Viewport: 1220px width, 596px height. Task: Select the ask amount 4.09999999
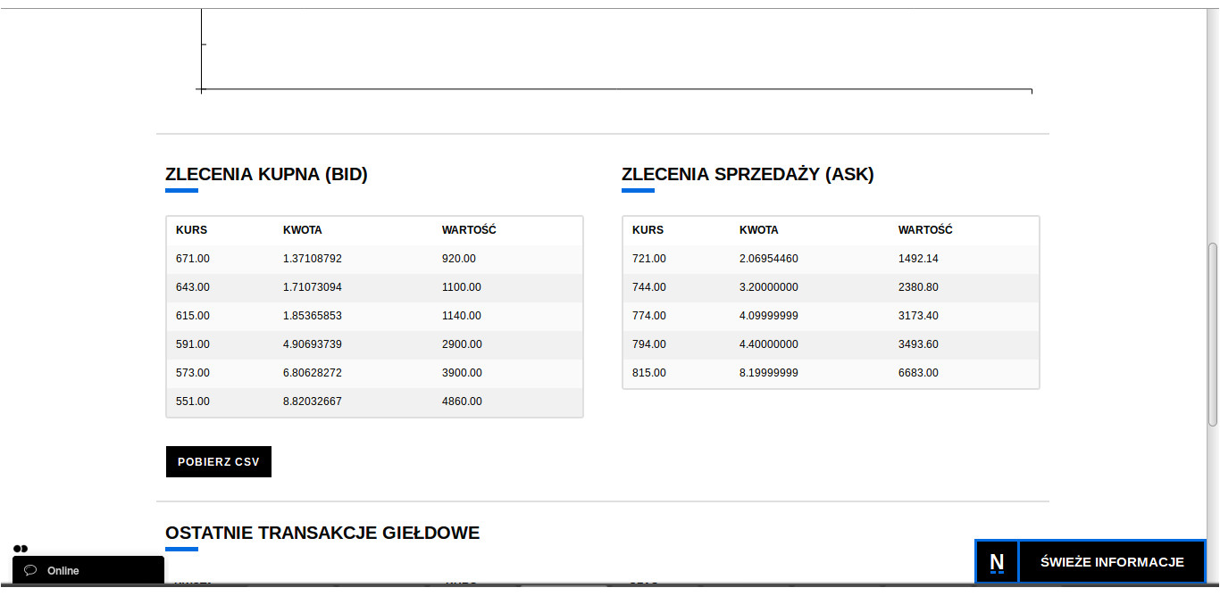[769, 316]
